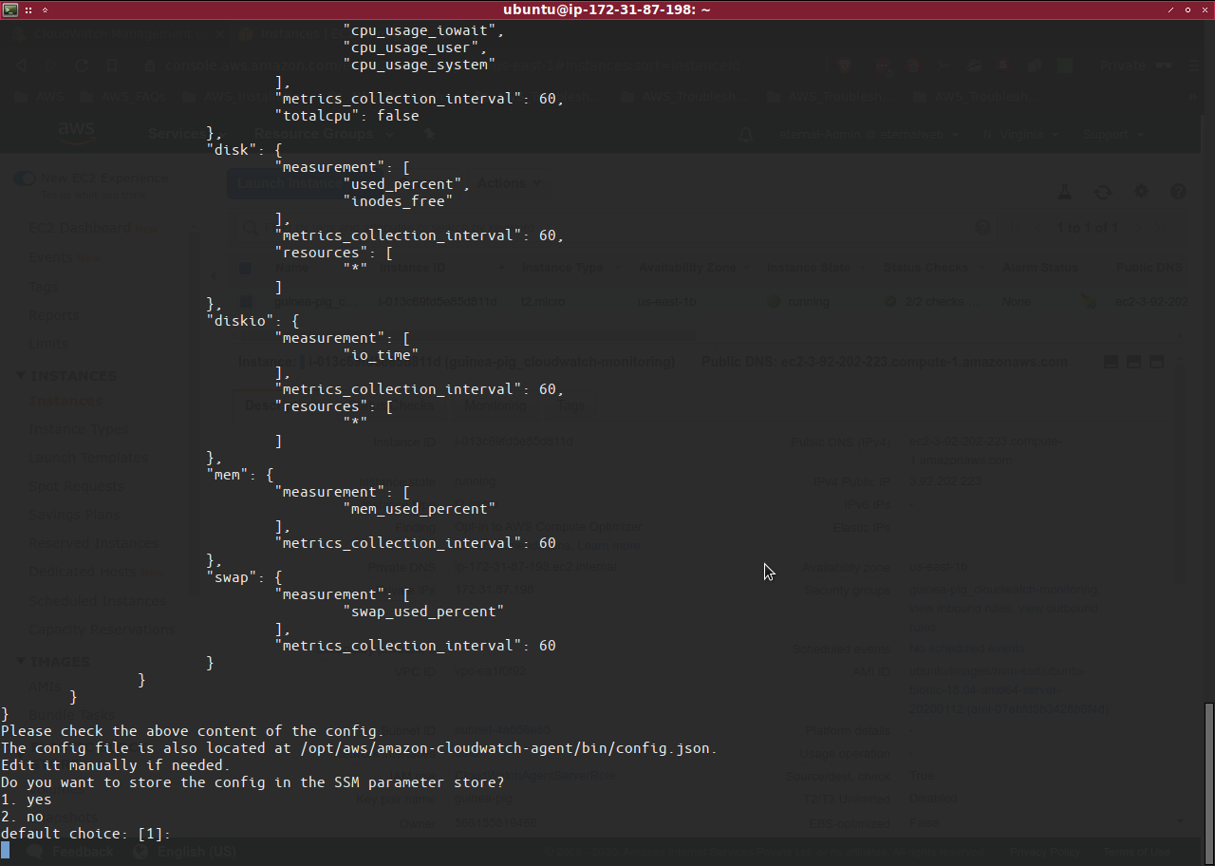1215x866 pixels.
Task: Click the title text ubuntu@ip-172-31-87-198
Action: coord(607,9)
